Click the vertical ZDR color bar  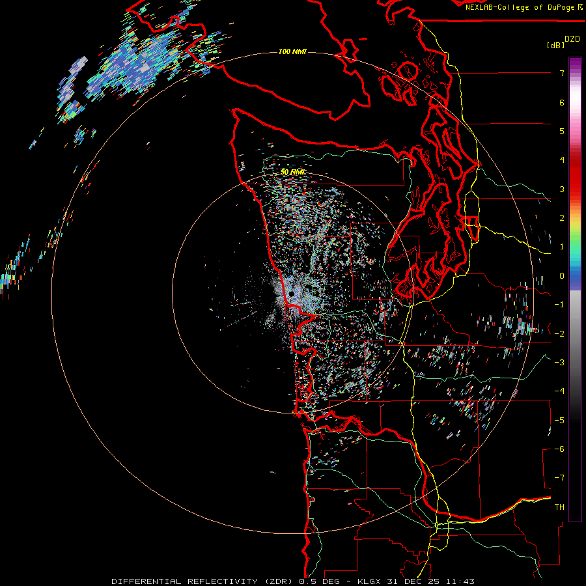pos(575,289)
